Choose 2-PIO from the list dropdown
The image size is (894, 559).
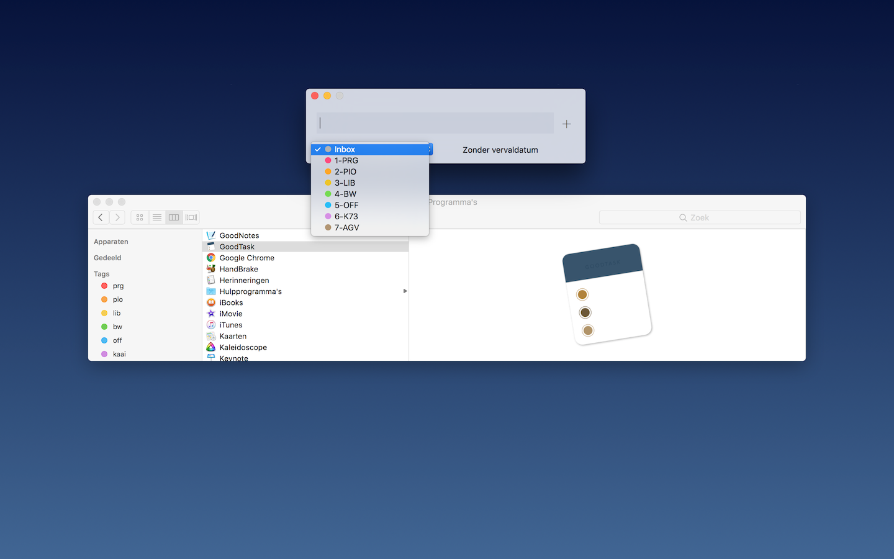point(370,171)
